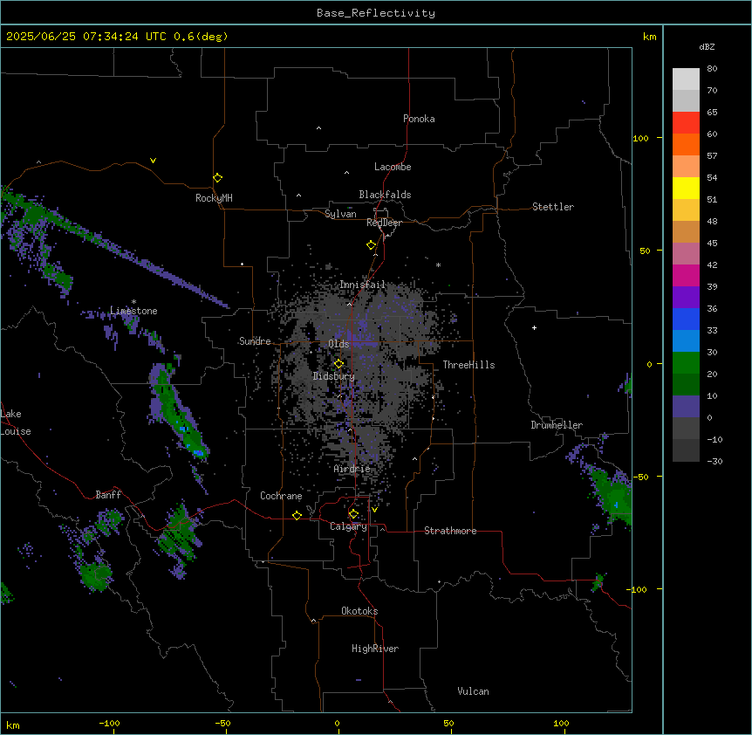
Task: Click the RedDeer city label
Action: pos(384,223)
